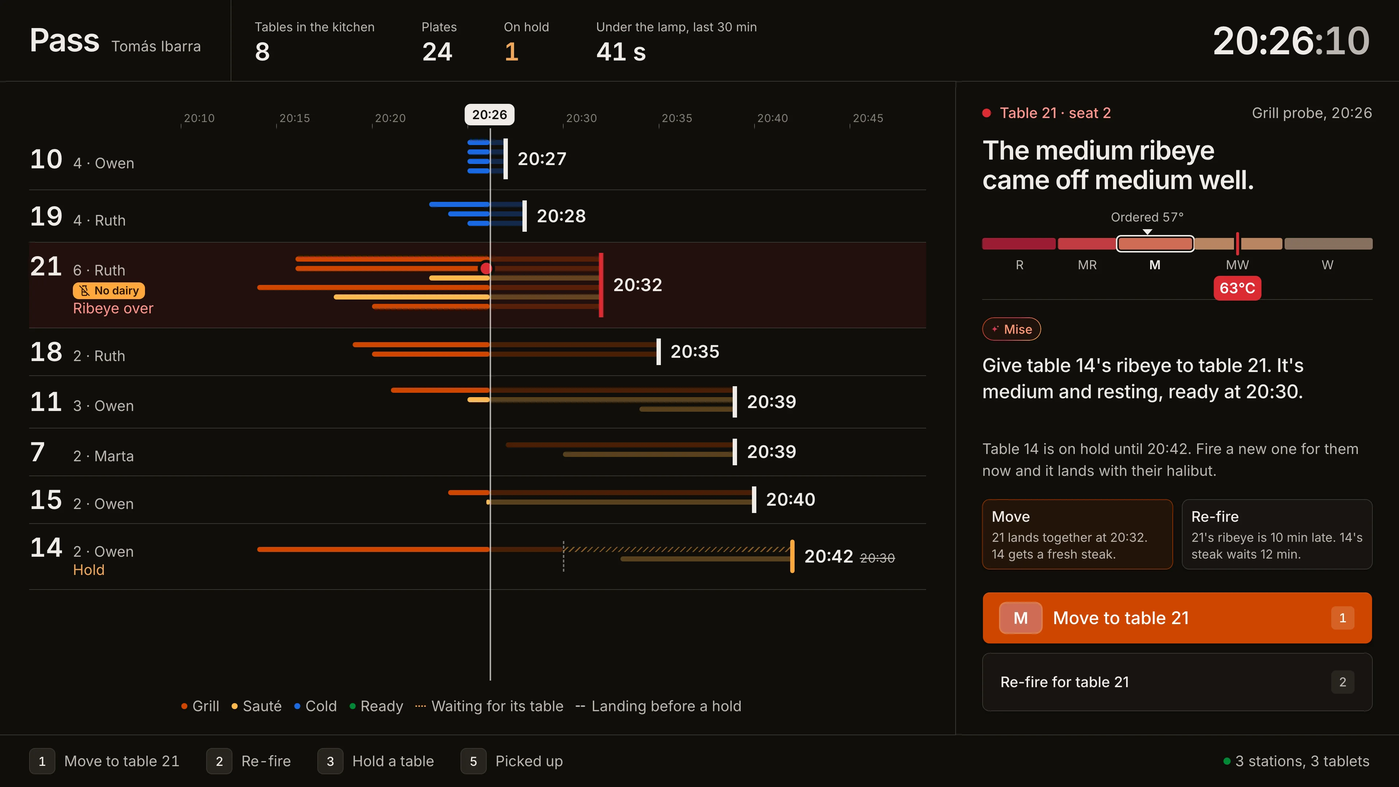Click the orange 'Move to table 21' button
Screen dimensions: 1399x787
(1177, 618)
